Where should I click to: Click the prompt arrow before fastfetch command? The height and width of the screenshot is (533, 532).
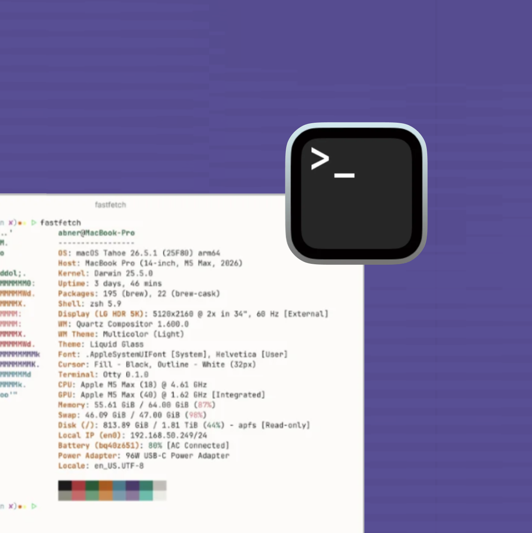[34, 223]
